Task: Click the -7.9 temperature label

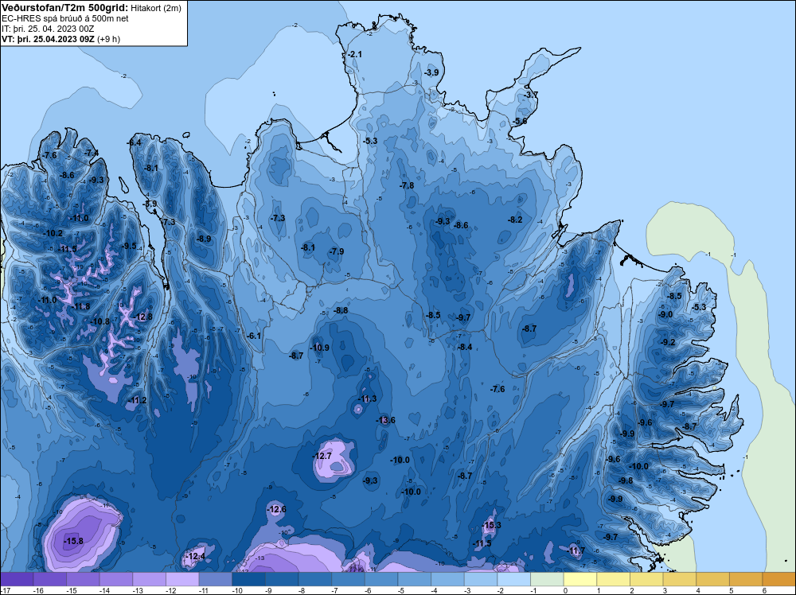Action: pos(336,251)
